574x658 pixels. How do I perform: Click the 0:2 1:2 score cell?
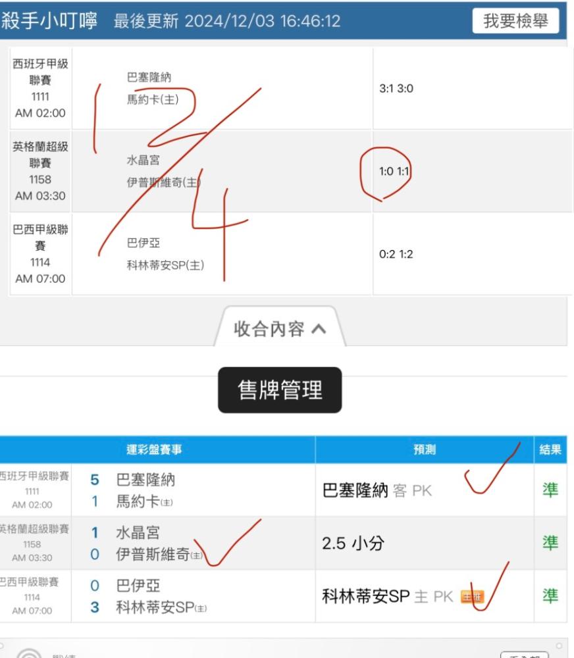click(x=396, y=254)
